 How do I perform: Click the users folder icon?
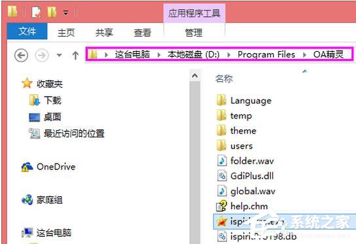(x=221, y=145)
